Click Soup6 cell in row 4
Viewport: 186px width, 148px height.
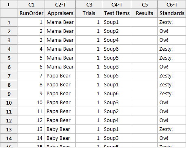[x=117, y=49]
